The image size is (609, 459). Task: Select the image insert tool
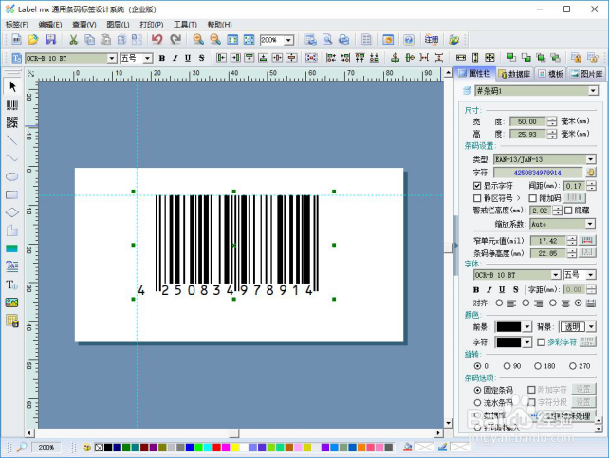pos(12,303)
